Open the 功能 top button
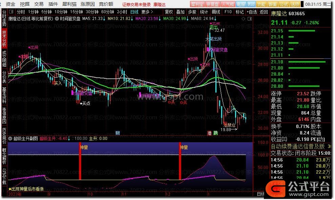Image resolution: width=335 pixels, height=200 pixels. 261,4
